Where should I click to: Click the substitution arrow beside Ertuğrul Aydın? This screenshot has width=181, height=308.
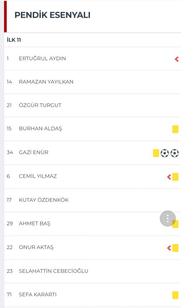176,59
